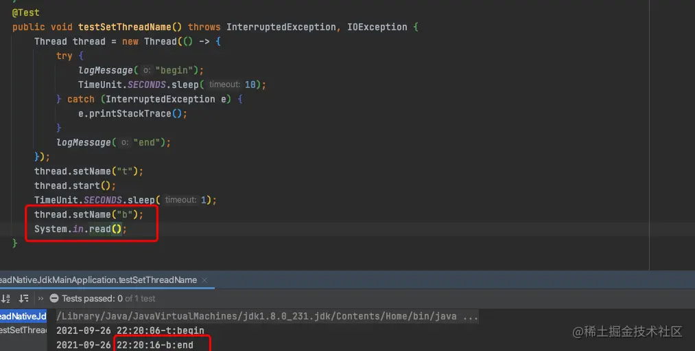Screen dimensions: 695x351
Task: Click the 'o:' hint before "end"
Action: (125, 142)
